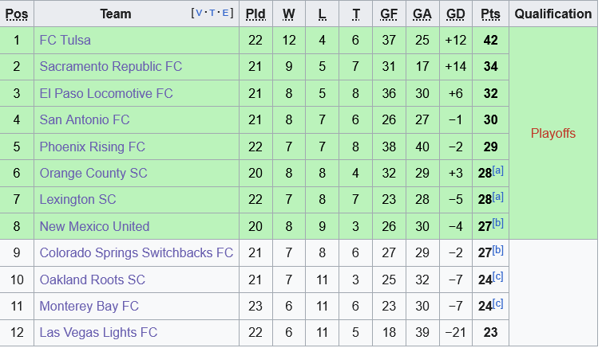Open footnote [c] beside Oakland Roots points
Viewport: 602px width, 348px height.
[x=498, y=276]
